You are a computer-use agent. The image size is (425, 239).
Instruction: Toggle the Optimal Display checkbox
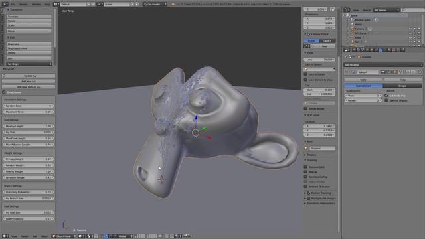point(386,100)
